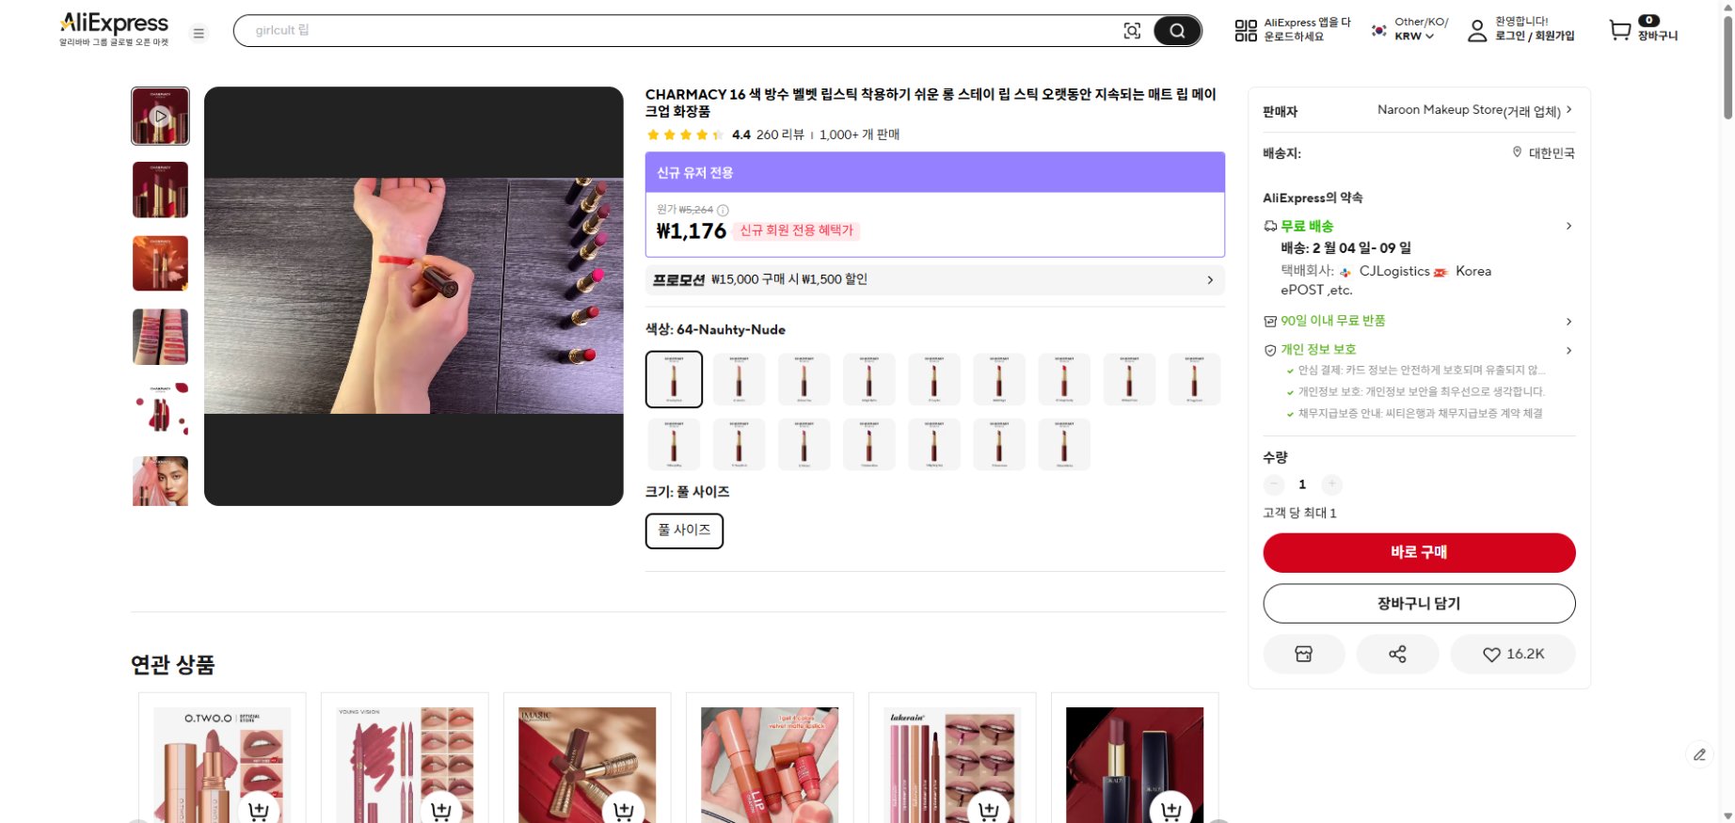The height and width of the screenshot is (823, 1735).
Task: Click the black magnifier search button
Action: [x=1177, y=31]
